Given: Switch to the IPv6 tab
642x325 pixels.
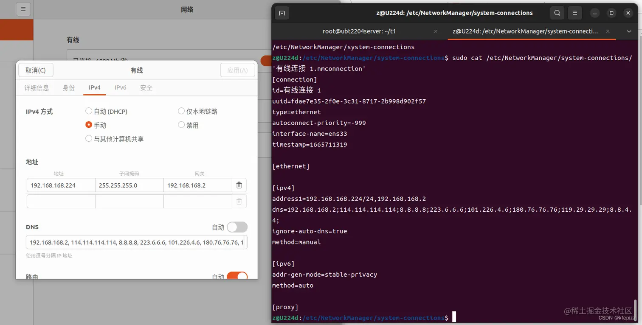Looking at the screenshot, I should [x=121, y=88].
